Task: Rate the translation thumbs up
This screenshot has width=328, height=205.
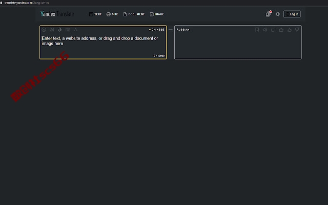Action: [x=289, y=30]
